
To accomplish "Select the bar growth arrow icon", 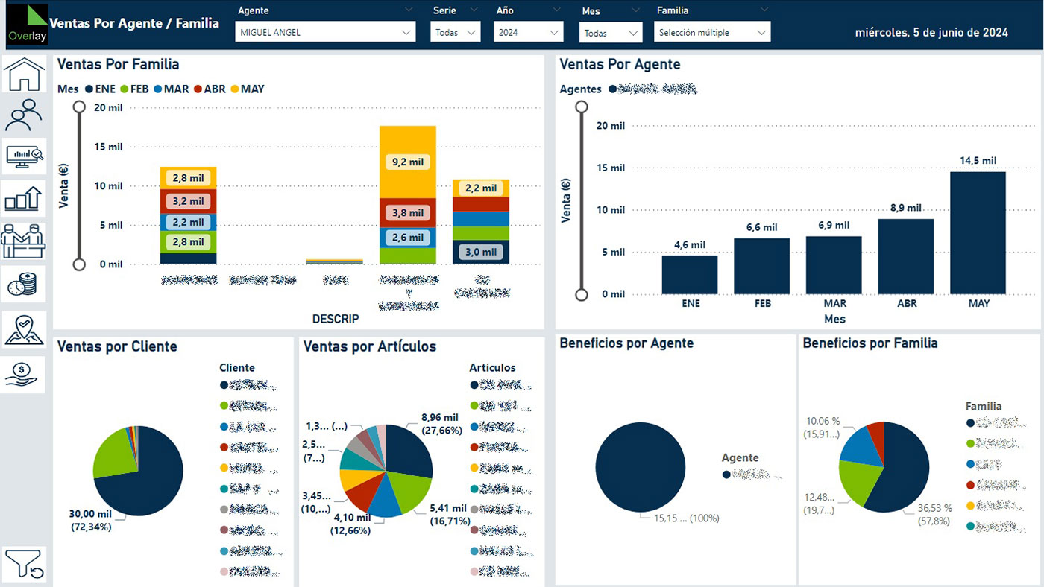I will (24, 198).
